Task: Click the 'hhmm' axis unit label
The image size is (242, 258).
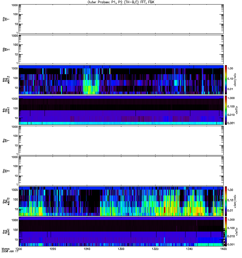Action: pos(5,249)
